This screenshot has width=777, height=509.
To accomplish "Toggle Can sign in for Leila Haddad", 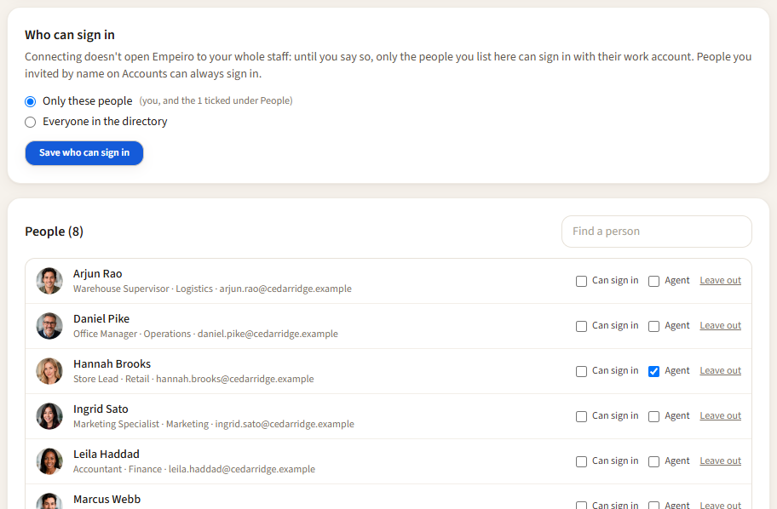I will coord(581,461).
